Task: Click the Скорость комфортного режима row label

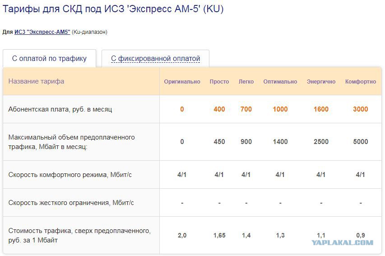Action: pyautogui.click(x=70, y=175)
